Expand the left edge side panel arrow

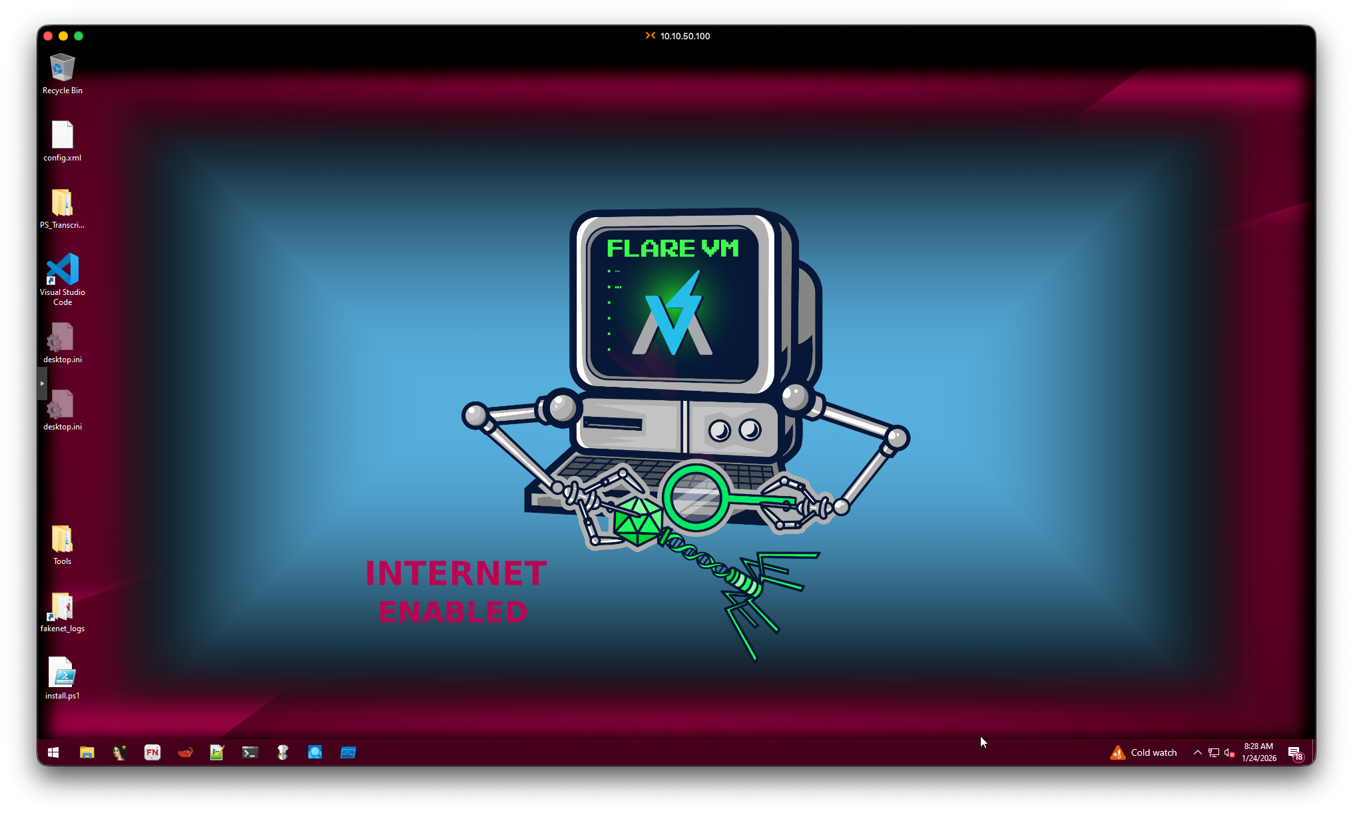pos(42,383)
